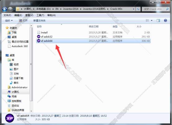Click the 打开 toolbar button
Screen dimensions: 172x125
23,20
